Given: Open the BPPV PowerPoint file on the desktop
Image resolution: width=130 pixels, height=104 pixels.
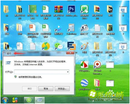Looking at the screenshot, I should [x=32, y=28].
